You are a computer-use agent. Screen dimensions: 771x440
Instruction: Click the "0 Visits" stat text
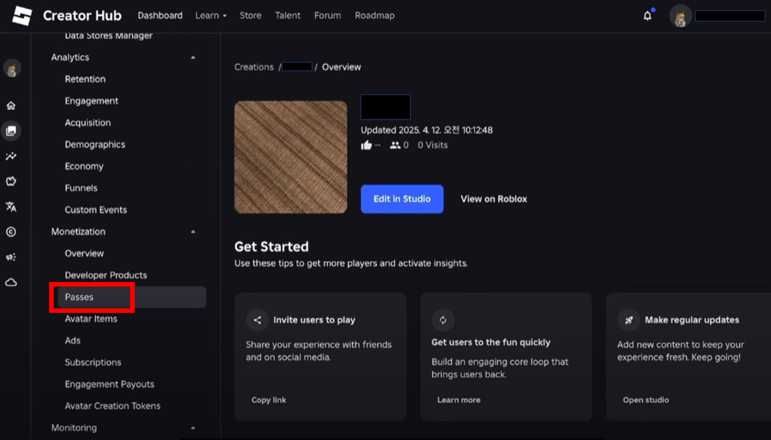pyautogui.click(x=433, y=145)
